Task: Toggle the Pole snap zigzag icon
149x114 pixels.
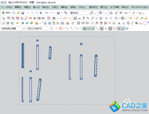Action: [x=102, y=29]
